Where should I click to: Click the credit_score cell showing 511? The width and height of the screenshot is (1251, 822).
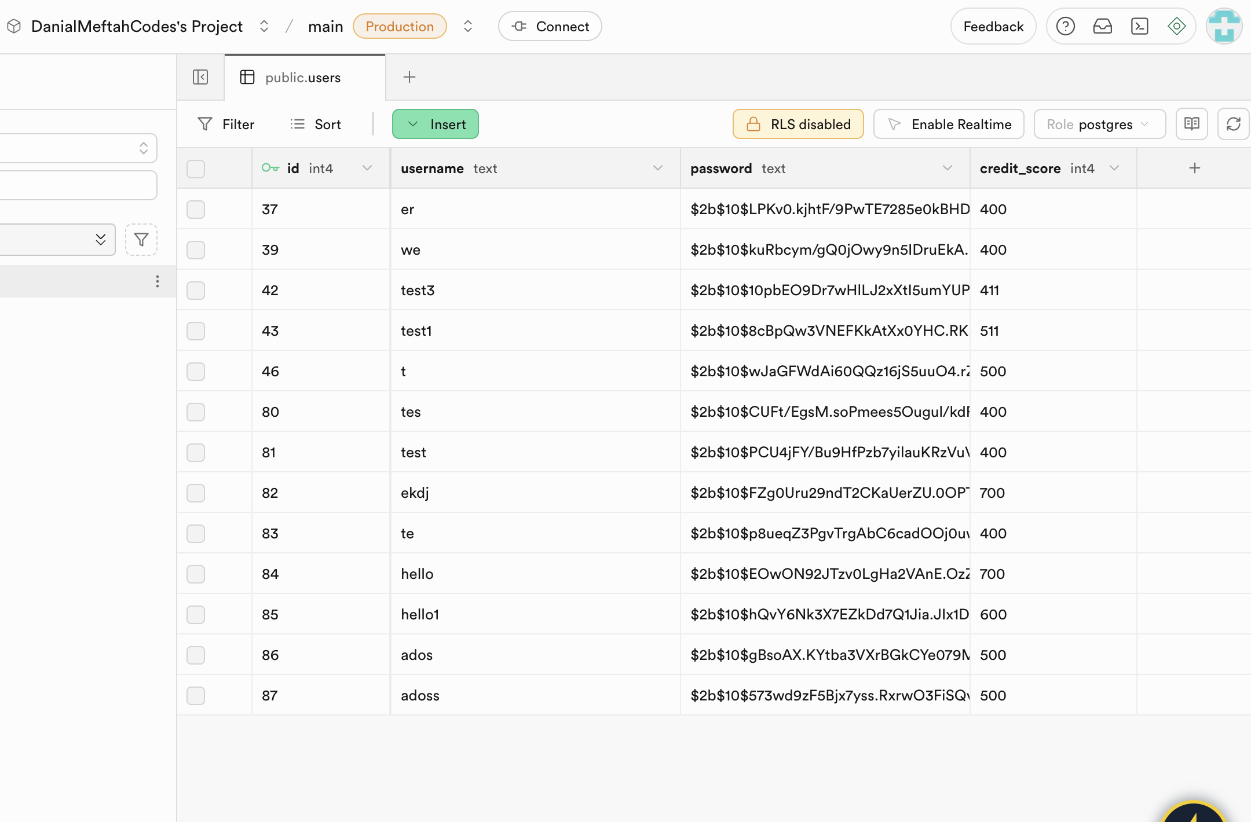990,331
